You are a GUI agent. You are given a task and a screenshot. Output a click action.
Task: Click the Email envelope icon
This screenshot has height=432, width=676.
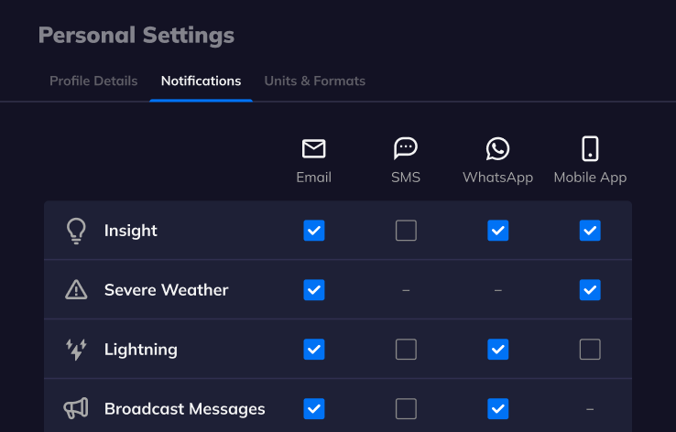tap(314, 148)
